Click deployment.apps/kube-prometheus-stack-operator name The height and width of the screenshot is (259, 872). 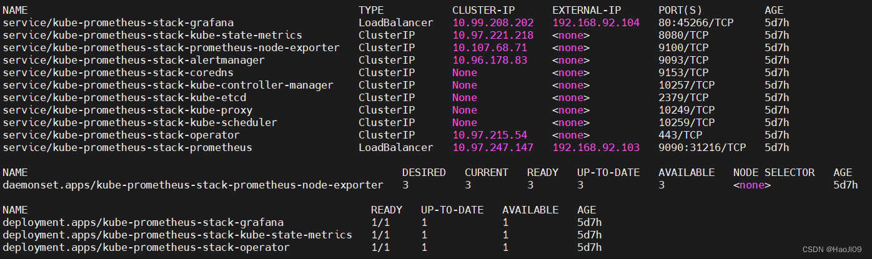(x=146, y=247)
